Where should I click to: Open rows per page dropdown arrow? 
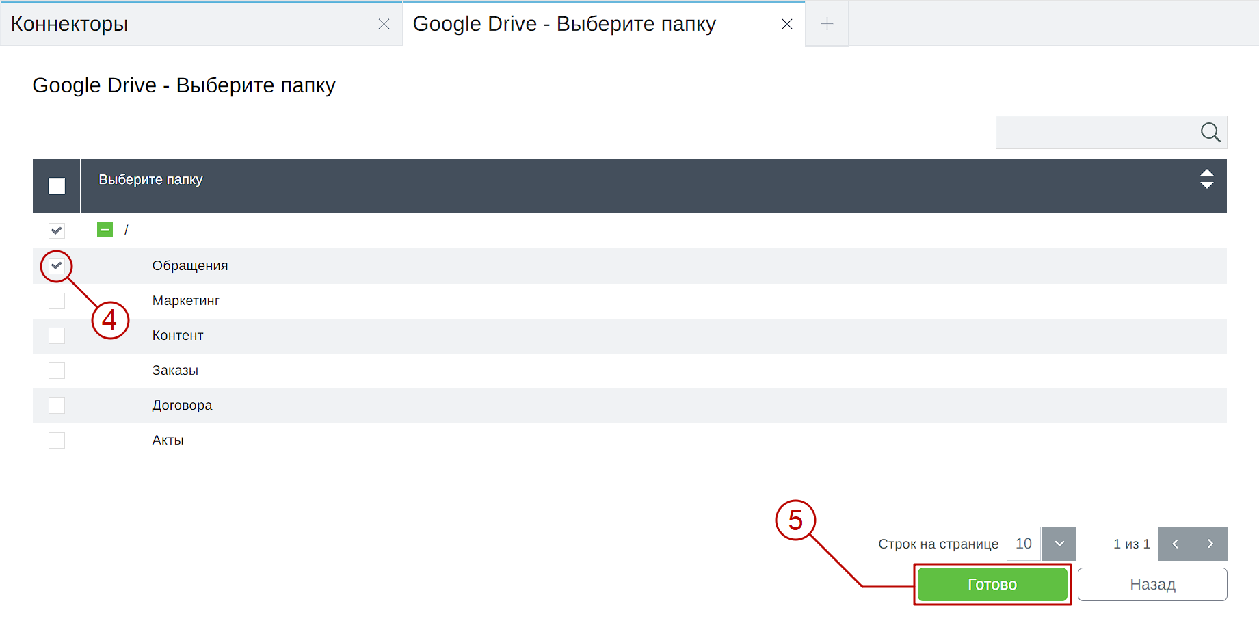1059,544
